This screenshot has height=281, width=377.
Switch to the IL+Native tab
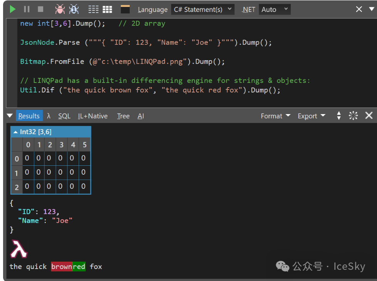[x=93, y=116]
